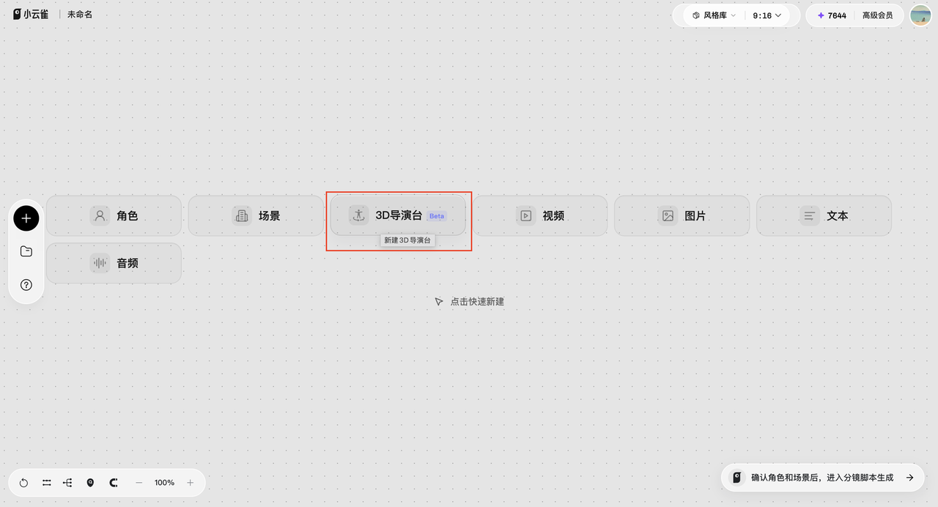Viewport: 938px width, 507px height.
Task: Click the tree layout icon in bottom toolbar
Action: click(67, 483)
